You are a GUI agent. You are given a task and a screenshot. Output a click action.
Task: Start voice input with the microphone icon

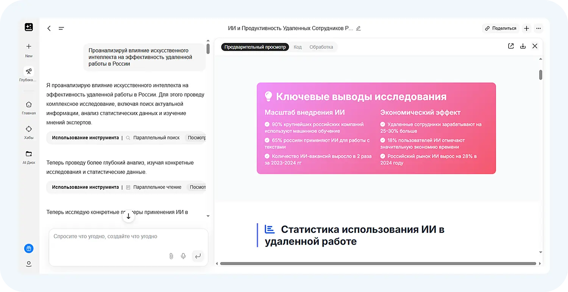pos(183,256)
